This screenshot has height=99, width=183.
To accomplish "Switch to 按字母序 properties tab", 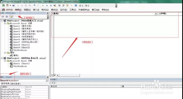I will 5,84.
